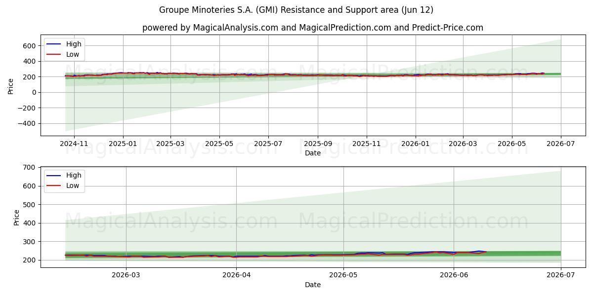Click the '−400' y-axis tick in top chart
The height and width of the screenshot is (296, 593).
[27, 124]
